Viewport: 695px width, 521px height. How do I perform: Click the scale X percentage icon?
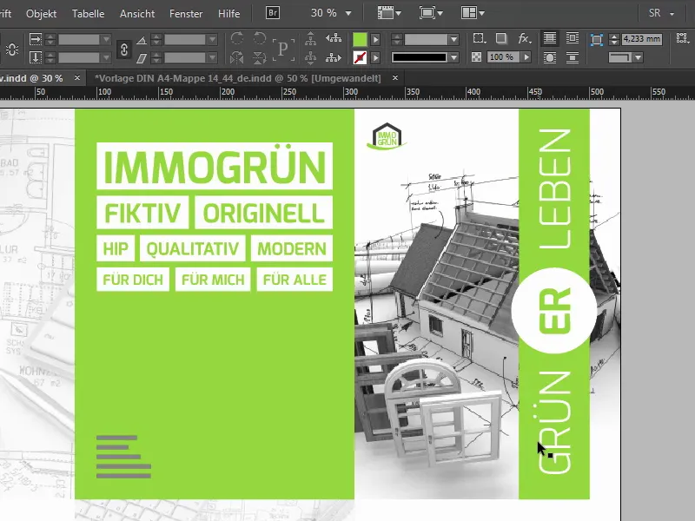[x=36, y=39]
